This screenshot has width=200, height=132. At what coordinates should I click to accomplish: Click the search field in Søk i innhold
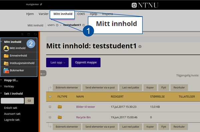(x=12, y=101)
